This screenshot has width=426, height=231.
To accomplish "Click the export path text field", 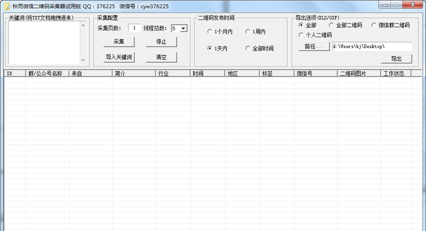I will coord(372,46).
